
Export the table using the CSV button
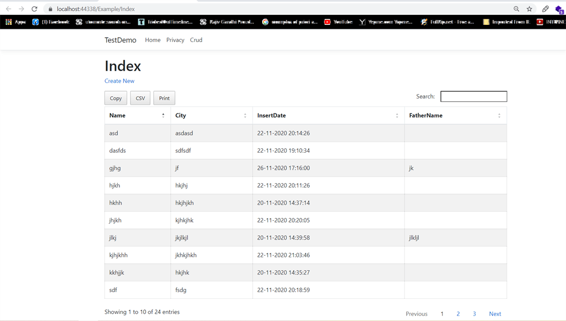coord(140,98)
